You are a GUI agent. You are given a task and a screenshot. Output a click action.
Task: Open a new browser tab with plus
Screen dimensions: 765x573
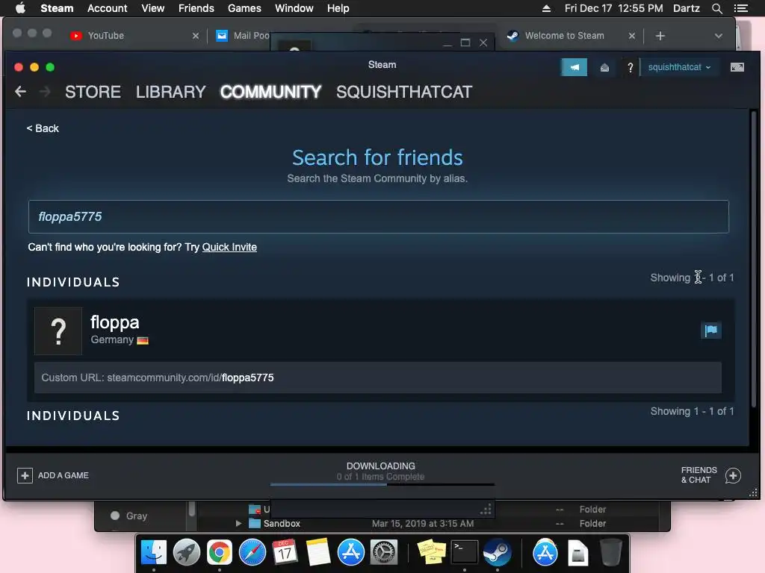[x=660, y=36]
